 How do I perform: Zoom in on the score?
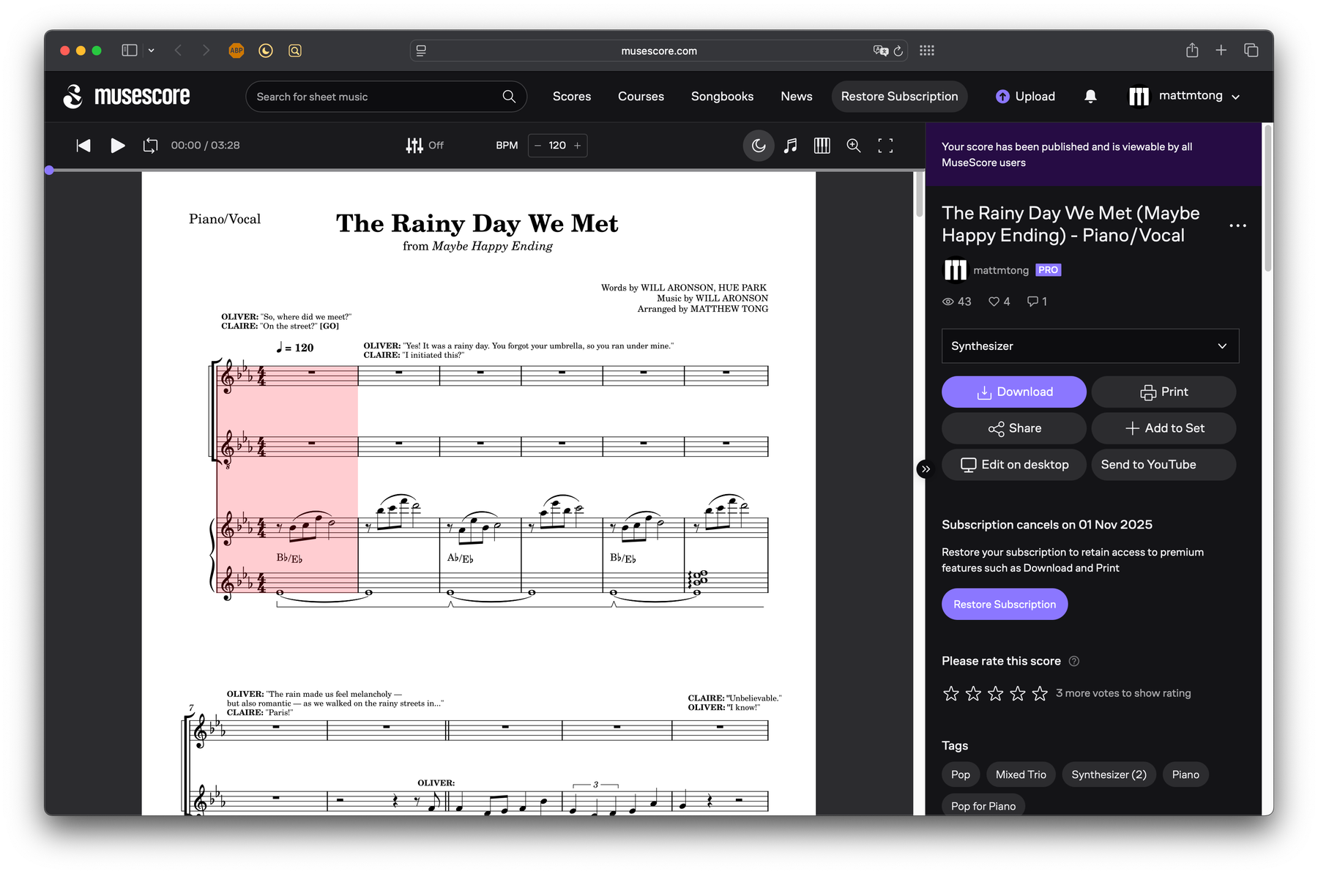[854, 146]
